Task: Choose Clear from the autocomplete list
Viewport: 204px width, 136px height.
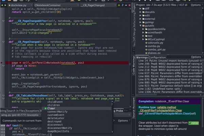Action: tap(77, 108)
